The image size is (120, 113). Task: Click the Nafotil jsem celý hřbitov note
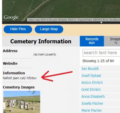20,78
